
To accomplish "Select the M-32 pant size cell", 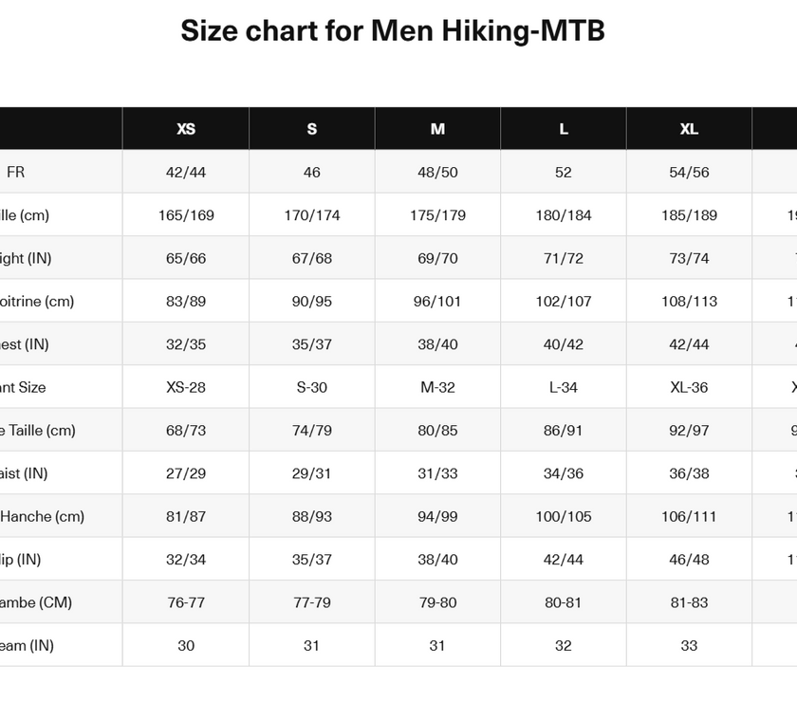I will click(x=437, y=387).
